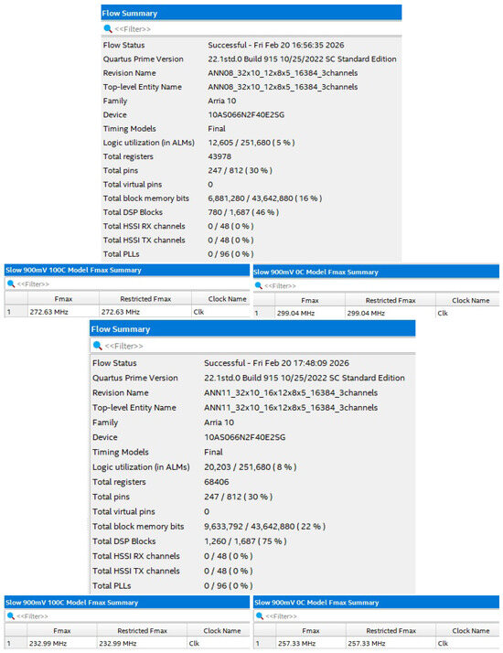Select the 272.63 MHz Fmax cell
The height and width of the screenshot is (653, 503).
point(63,312)
